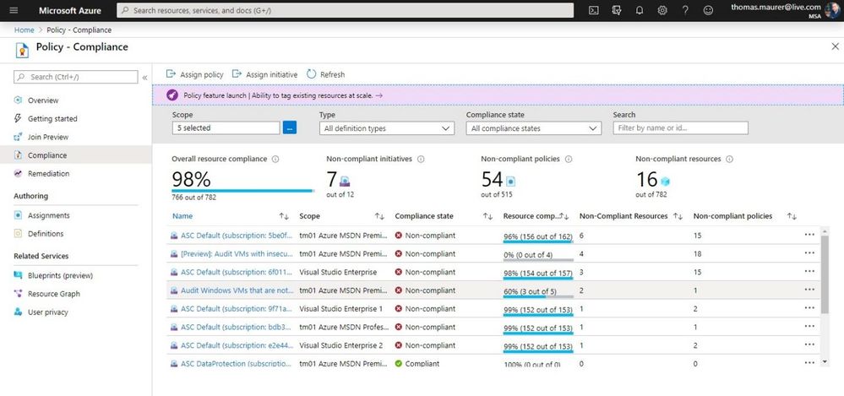Click the Assign policy button
844x396 pixels.
coord(194,74)
